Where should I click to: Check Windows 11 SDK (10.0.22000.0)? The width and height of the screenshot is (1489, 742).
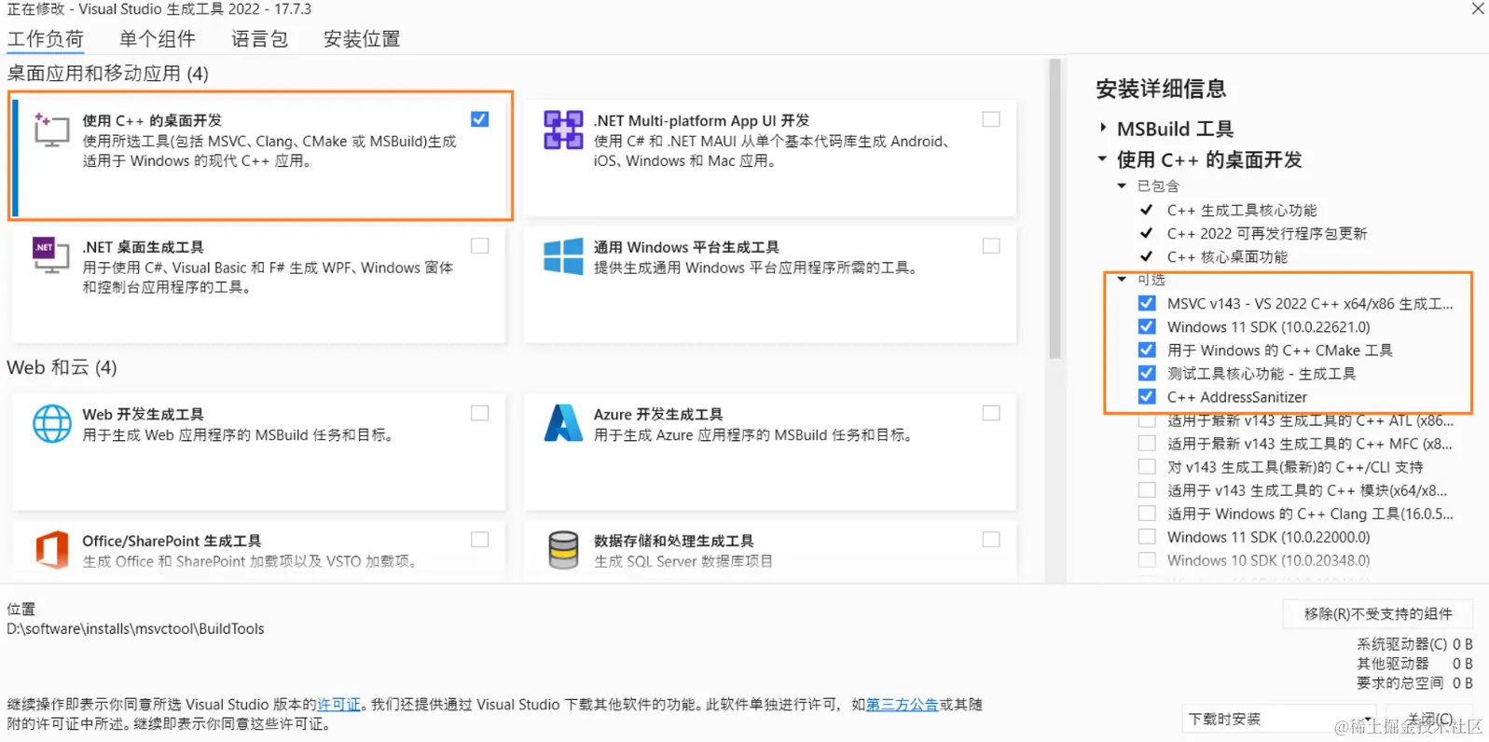(x=1147, y=537)
